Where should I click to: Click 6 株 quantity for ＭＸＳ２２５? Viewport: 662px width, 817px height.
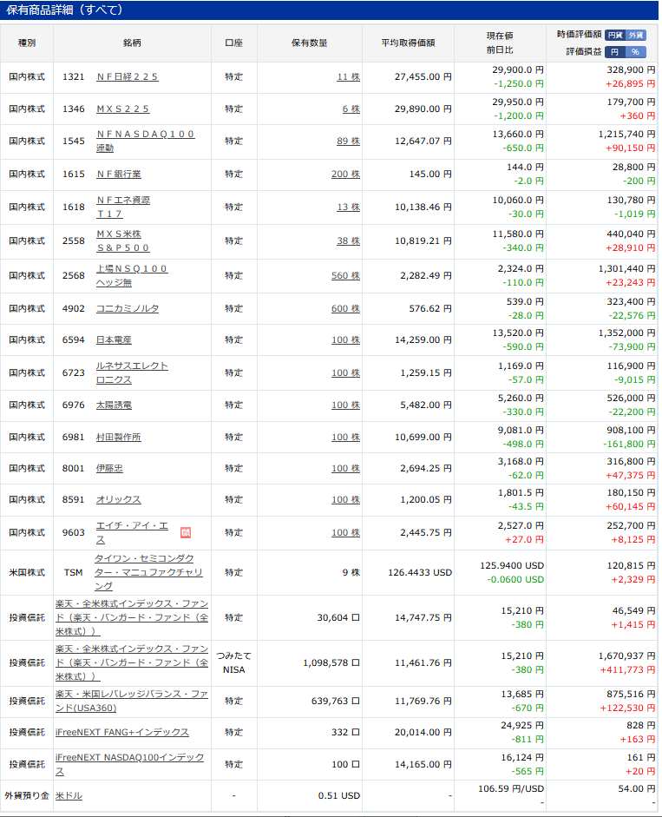click(351, 109)
